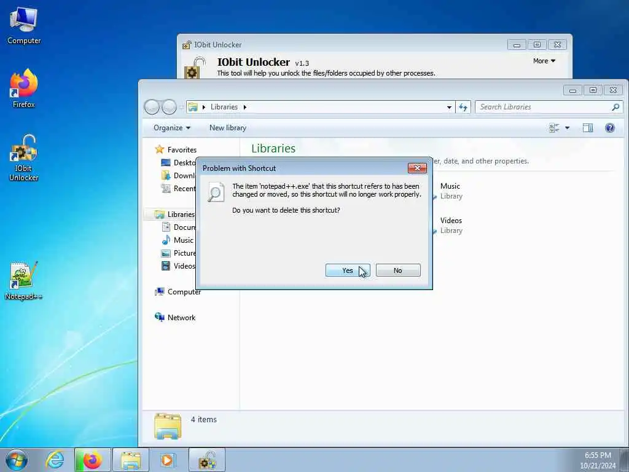Select IObit Unlocker desktop shortcut
This screenshot has width=629, height=472.
pyautogui.click(x=24, y=158)
